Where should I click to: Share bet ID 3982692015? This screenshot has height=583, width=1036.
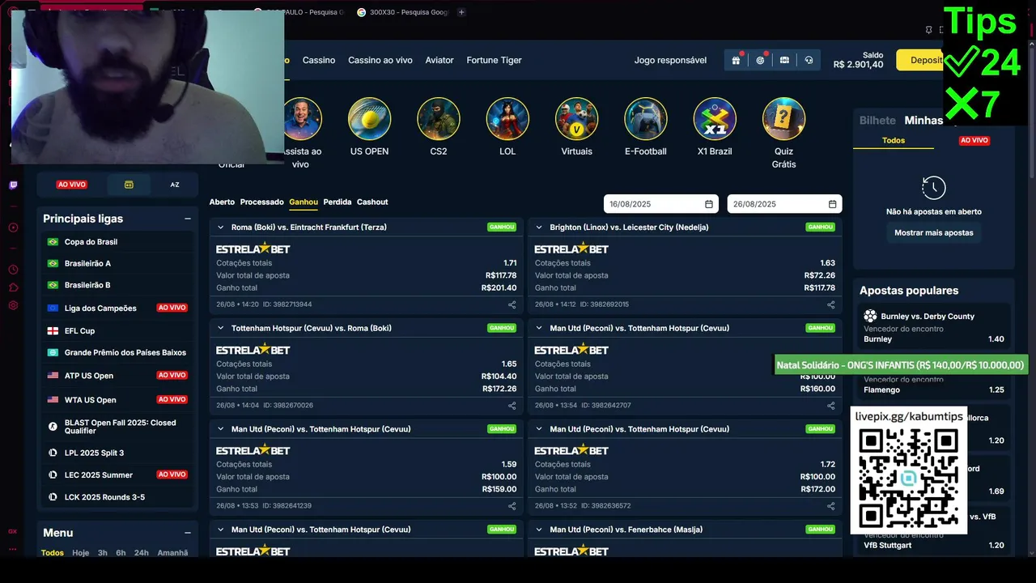click(x=830, y=304)
